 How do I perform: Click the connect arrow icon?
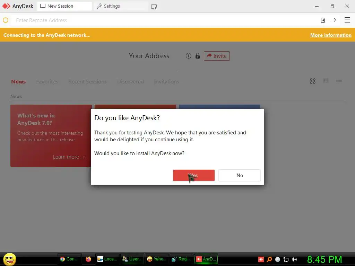pos(334,20)
